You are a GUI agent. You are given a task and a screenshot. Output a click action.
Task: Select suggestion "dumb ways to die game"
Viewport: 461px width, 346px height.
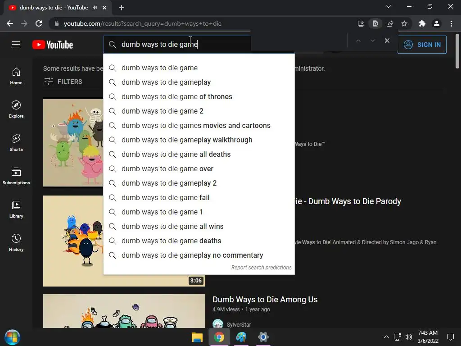tap(199, 68)
